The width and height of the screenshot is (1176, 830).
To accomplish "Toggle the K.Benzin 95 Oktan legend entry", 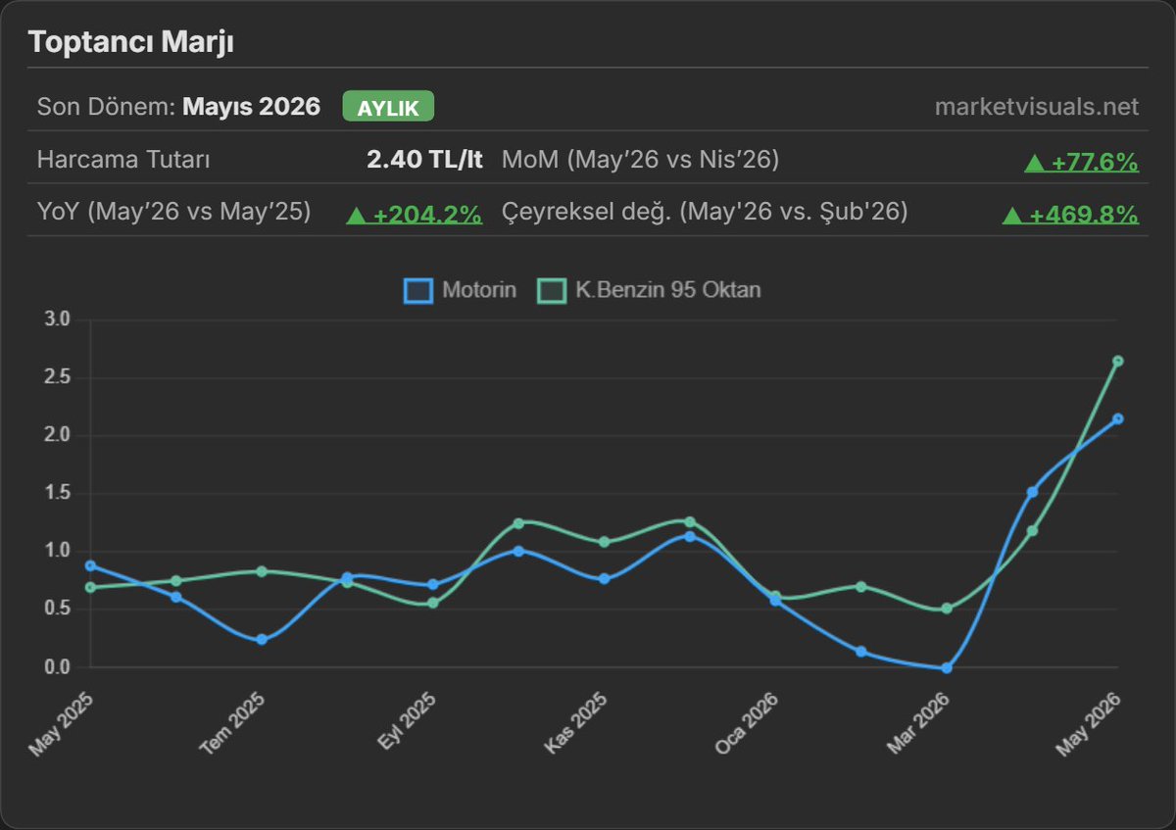I will pos(650,290).
